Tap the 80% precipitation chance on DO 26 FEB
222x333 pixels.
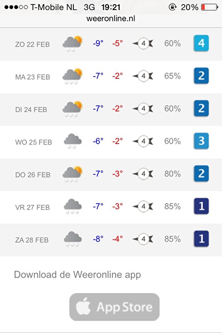coord(172,174)
